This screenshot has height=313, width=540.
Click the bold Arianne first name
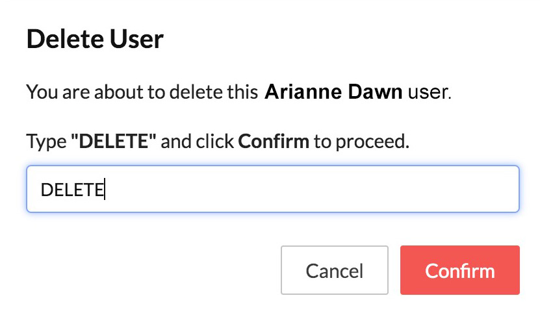[x=303, y=92]
